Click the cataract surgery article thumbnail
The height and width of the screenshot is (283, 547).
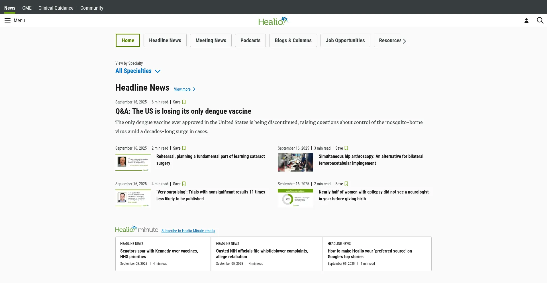pos(133,162)
